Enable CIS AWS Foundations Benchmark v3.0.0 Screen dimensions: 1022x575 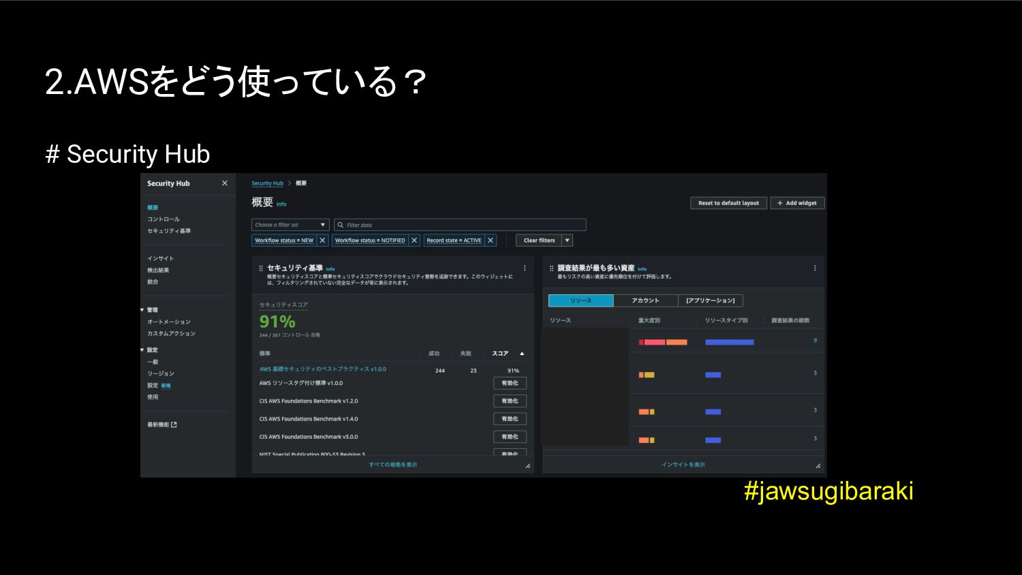pos(510,437)
